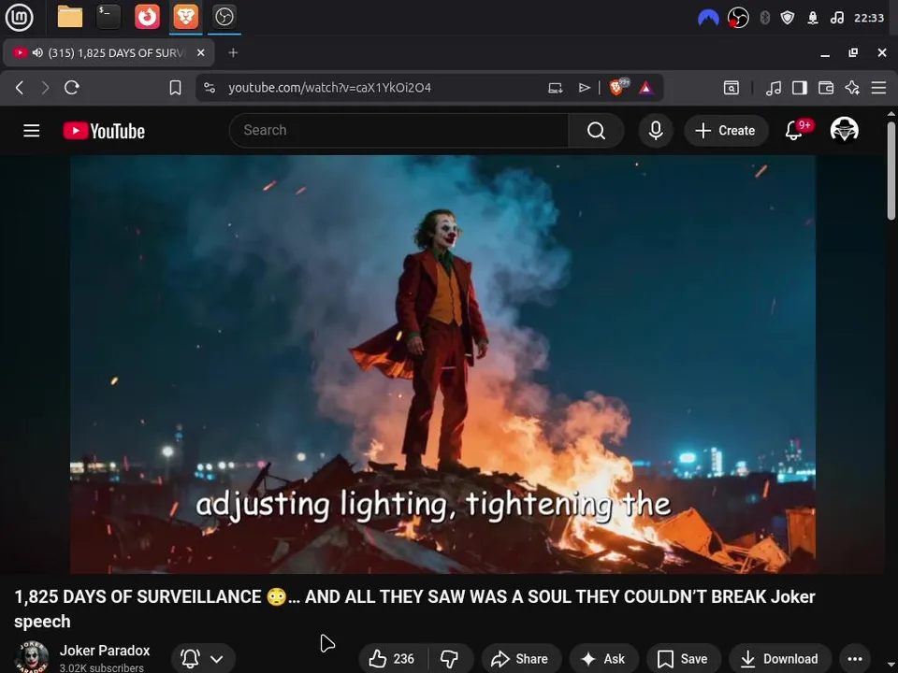Click the YouTube Search field
This screenshot has height=673, width=898.
pos(399,131)
